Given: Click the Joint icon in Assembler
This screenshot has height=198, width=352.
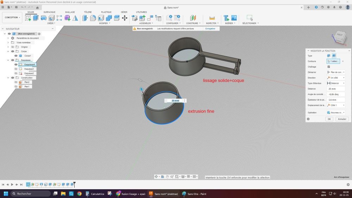Looking at the screenshot, I should tap(150, 18).
